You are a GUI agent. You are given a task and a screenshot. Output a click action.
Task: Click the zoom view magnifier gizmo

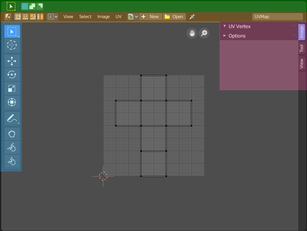(204, 33)
